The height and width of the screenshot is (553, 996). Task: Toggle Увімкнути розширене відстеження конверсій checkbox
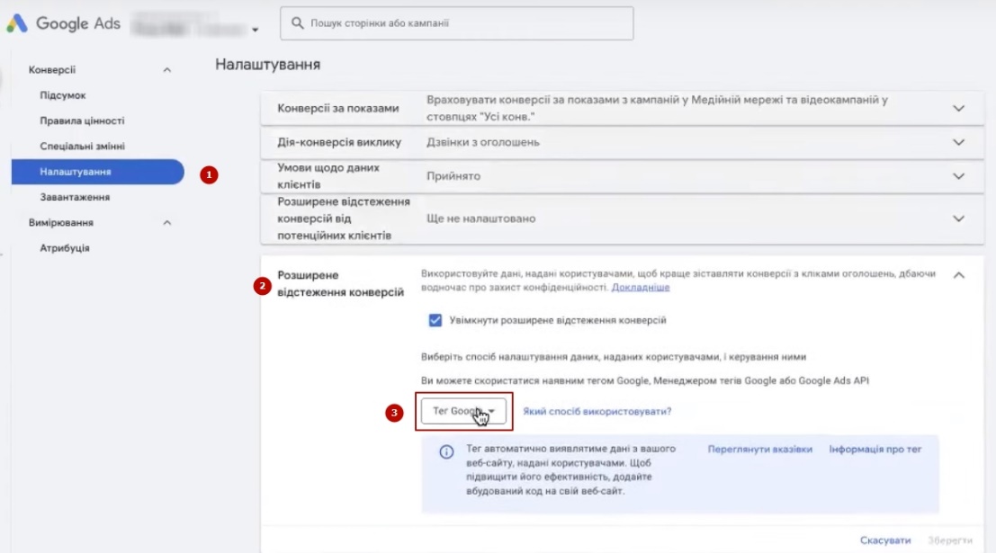tap(435, 320)
